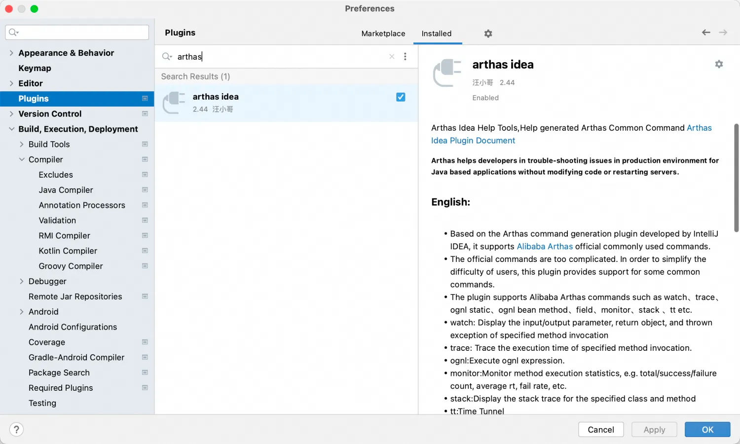Clear the 'arthas' plugin search text
The image size is (740, 444).
[392, 57]
